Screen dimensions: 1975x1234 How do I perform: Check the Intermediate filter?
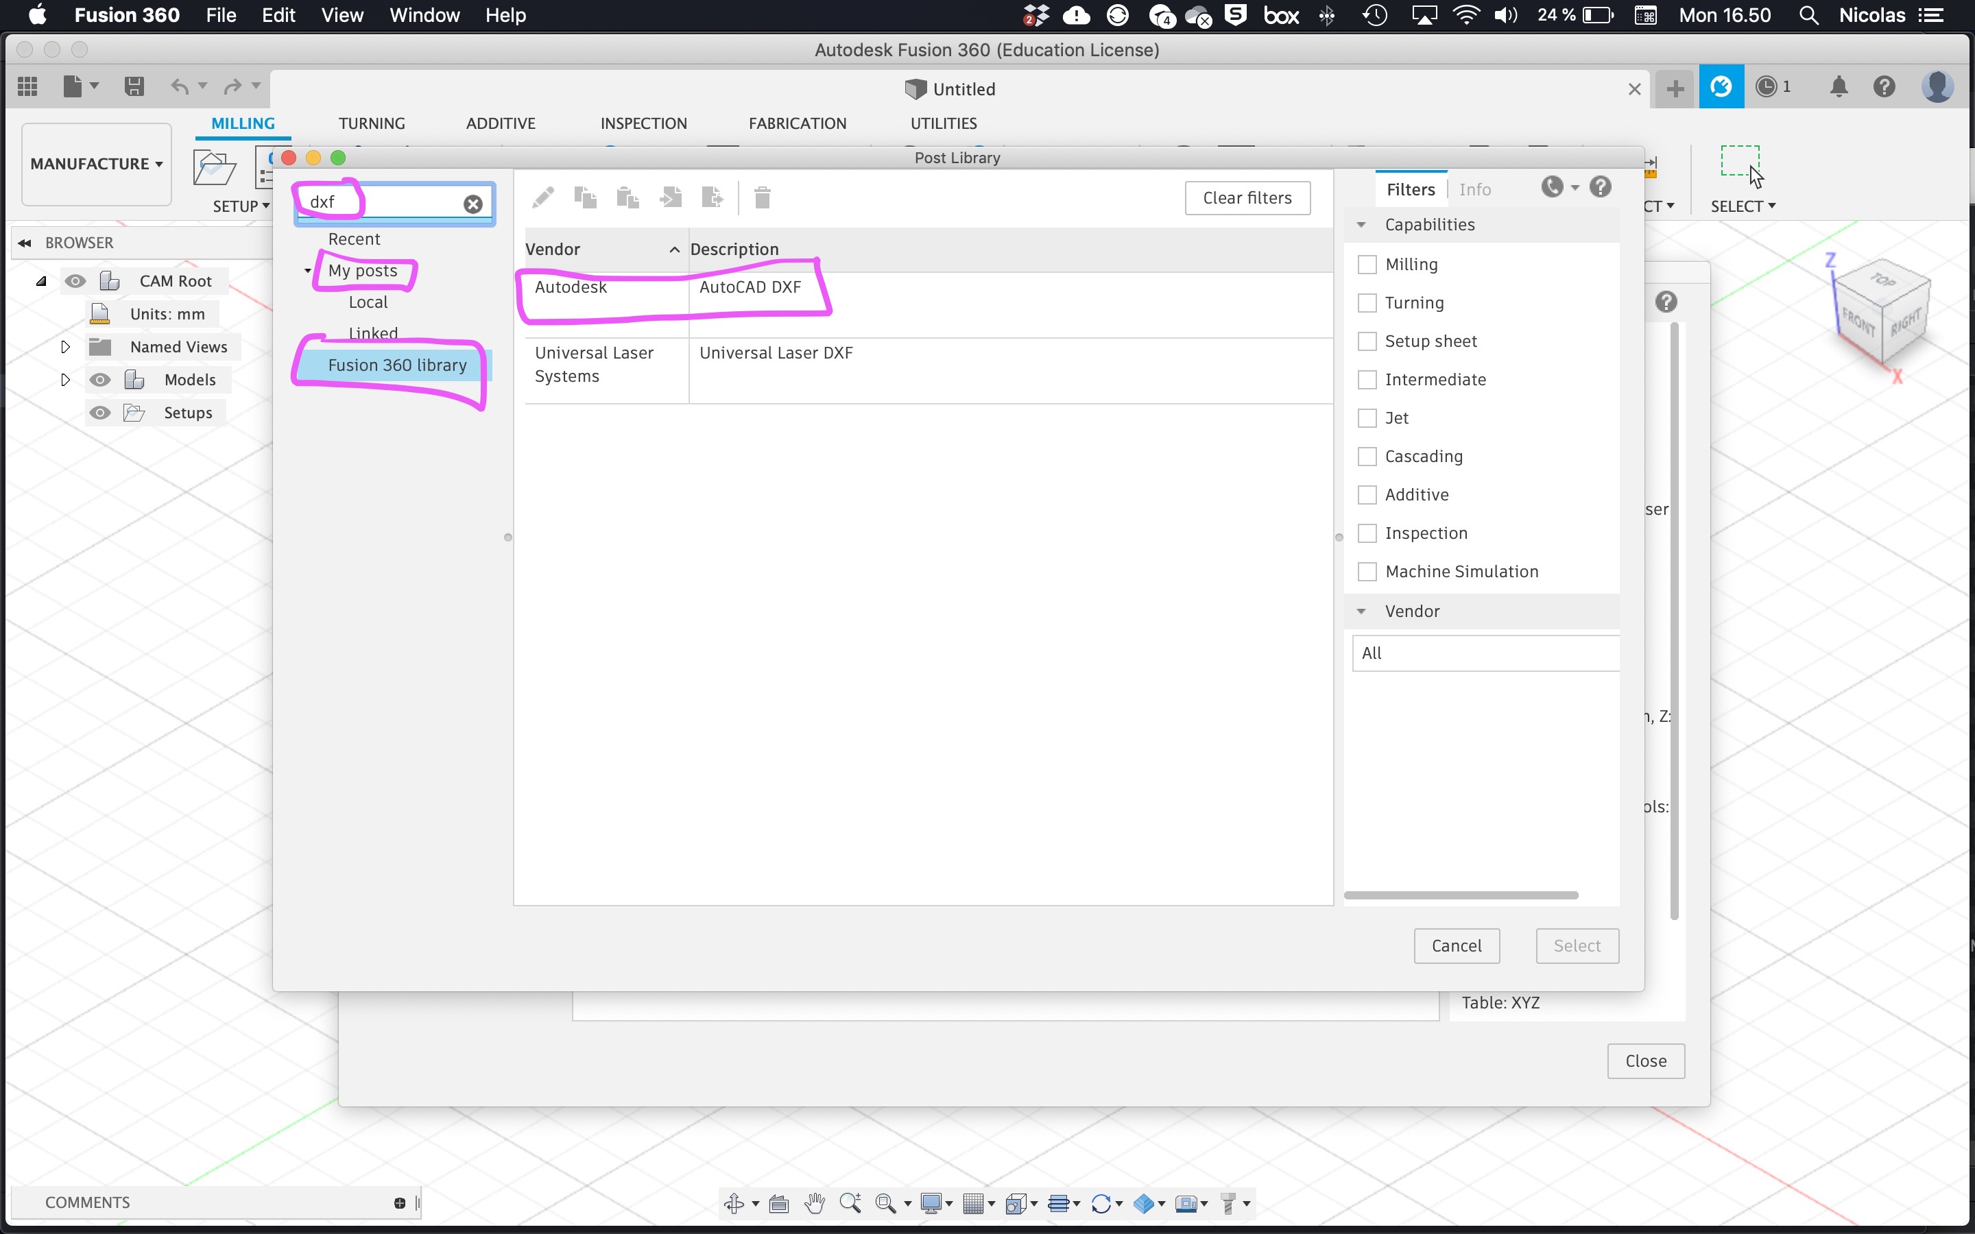[x=1367, y=380]
